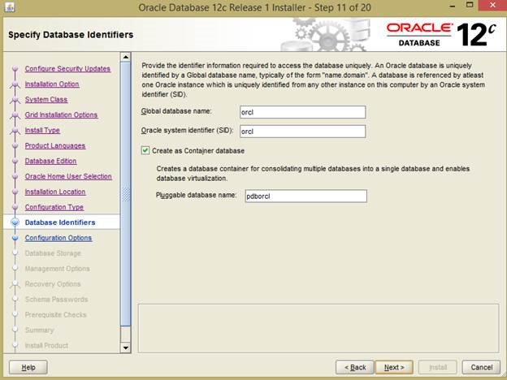Open Configure Security Updates step
The width and height of the screenshot is (507, 380).
tap(67, 69)
